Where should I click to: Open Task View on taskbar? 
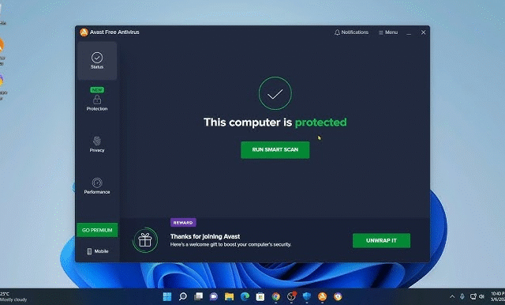tap(198, 296)
